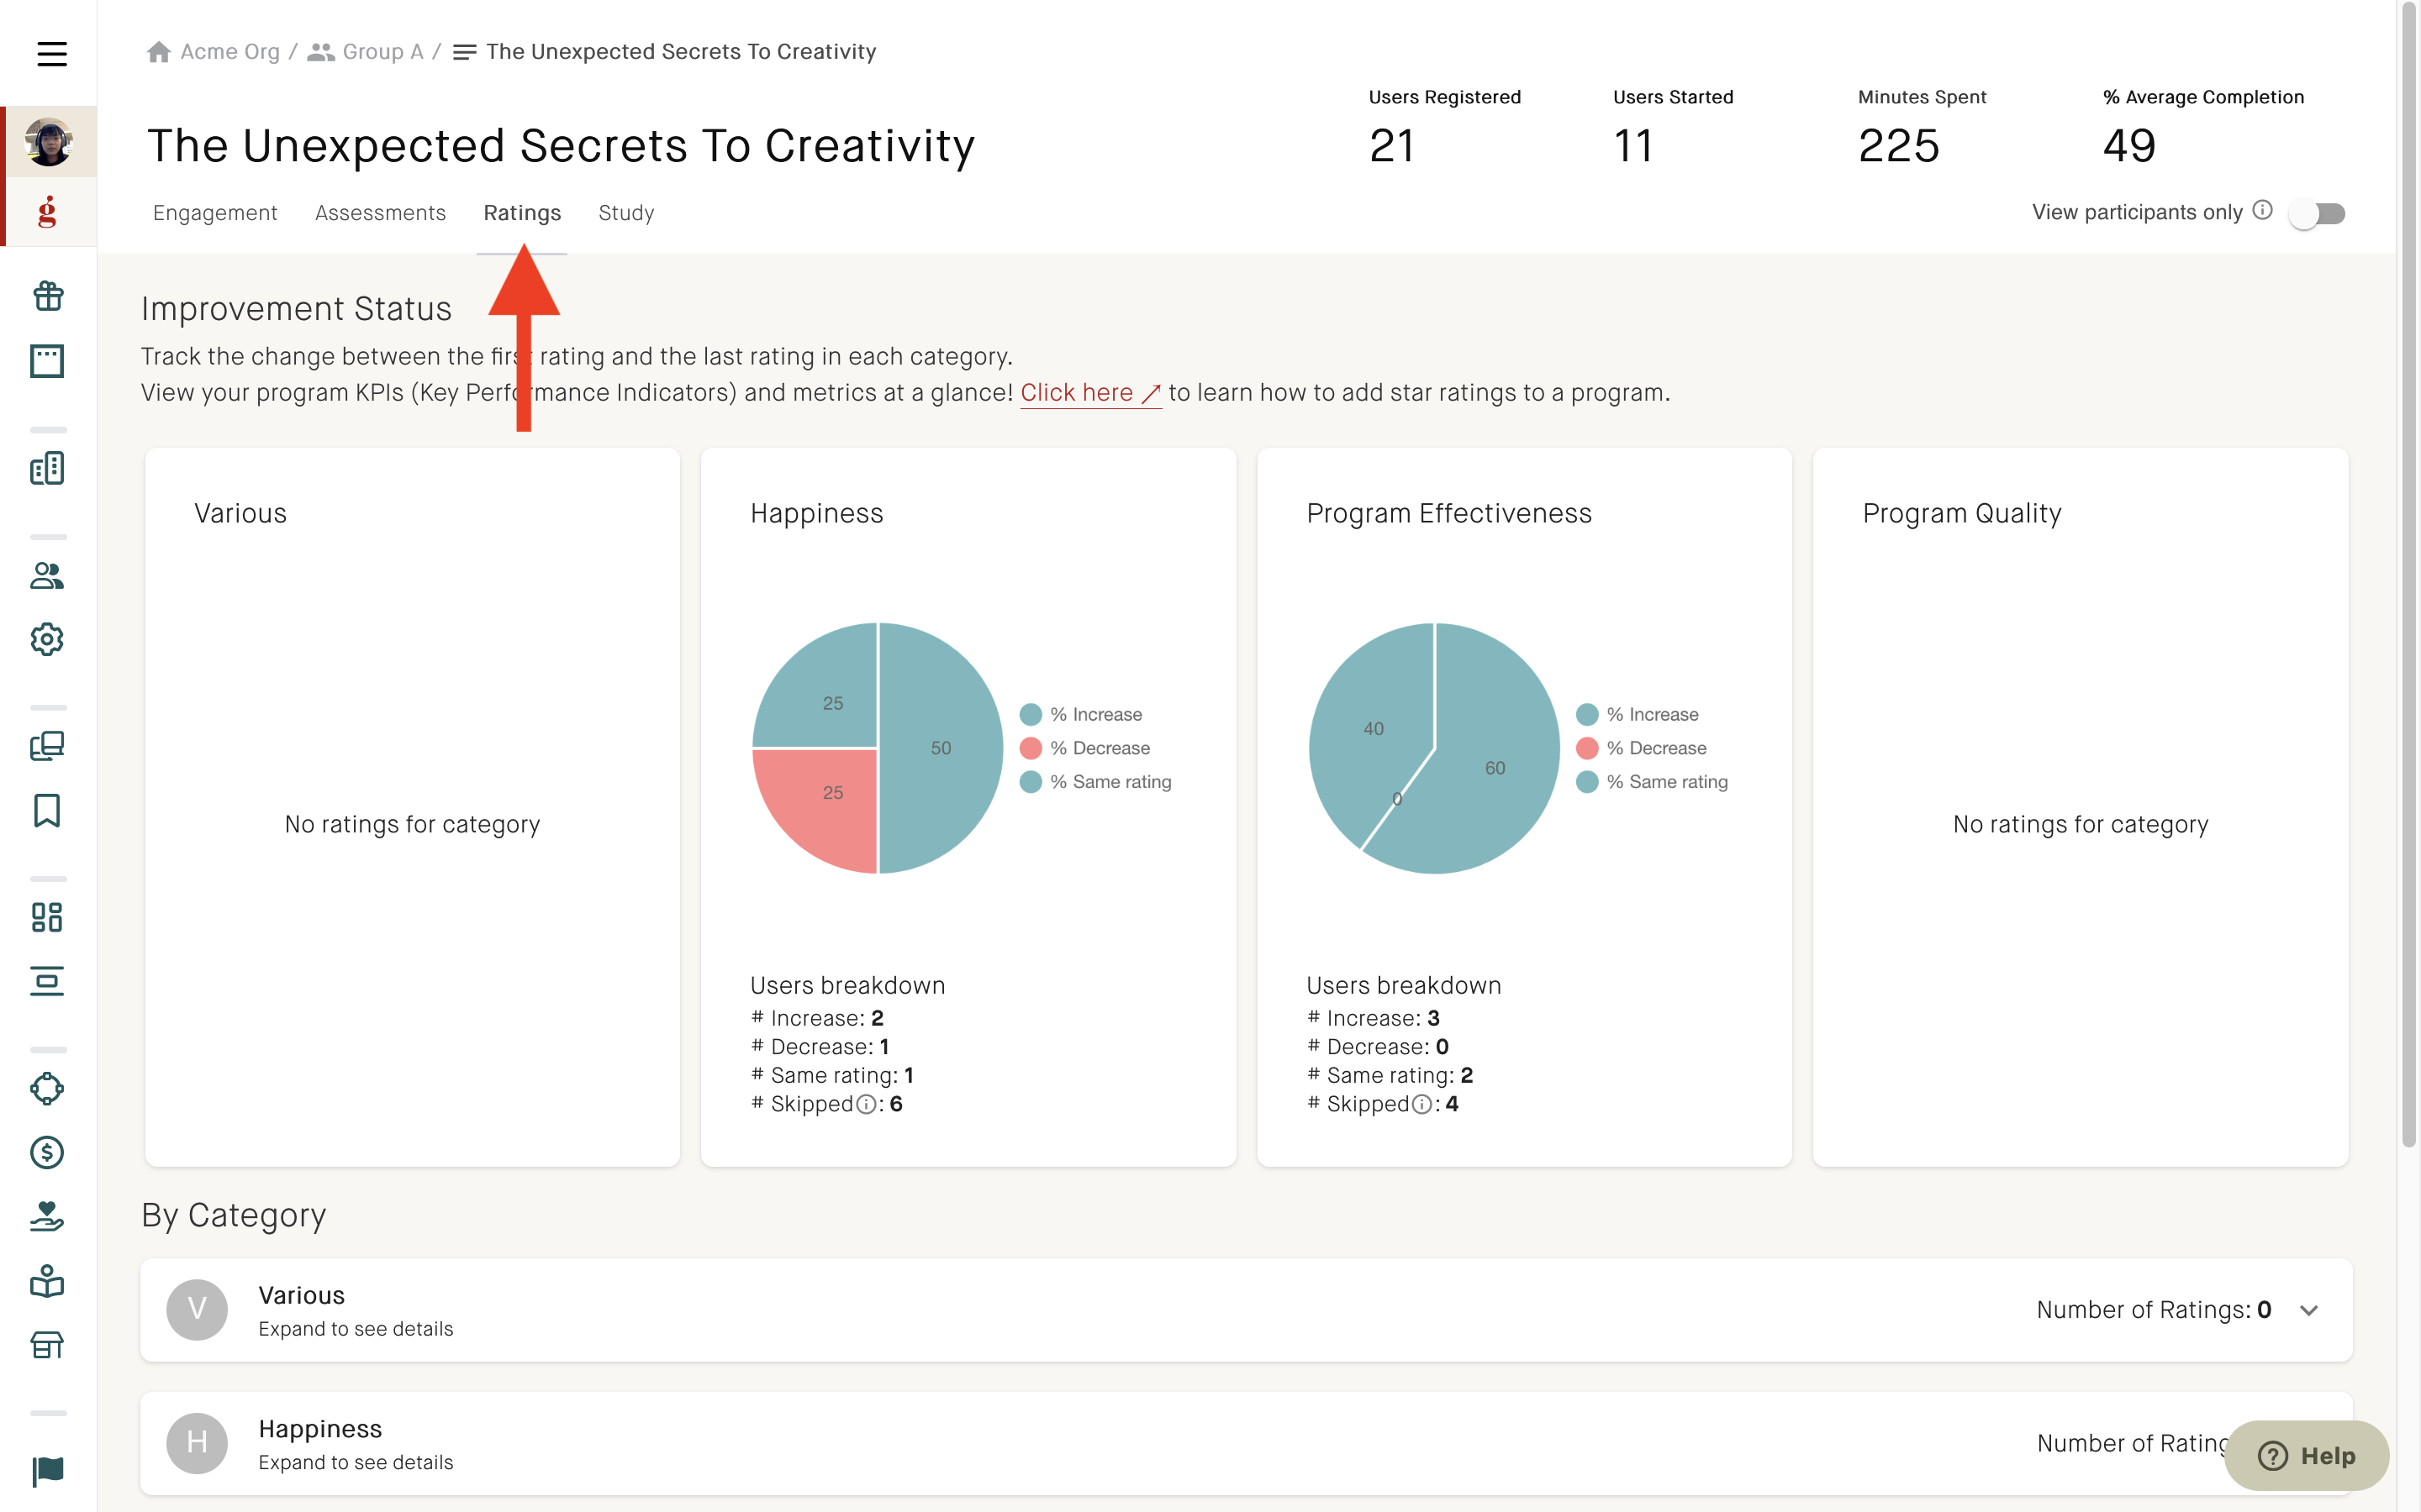Open the users group sidebar icon

pos(47,575)
